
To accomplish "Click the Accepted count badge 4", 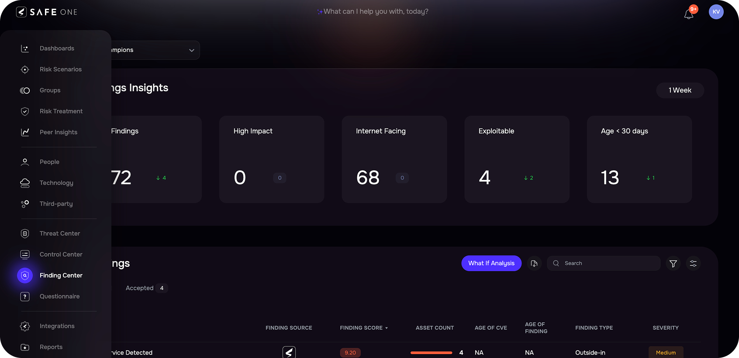I will pyautogui.click(x=162, y=288).
